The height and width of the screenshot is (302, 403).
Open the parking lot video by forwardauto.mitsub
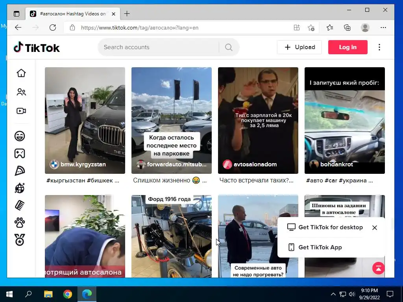[x=172, y=120]
